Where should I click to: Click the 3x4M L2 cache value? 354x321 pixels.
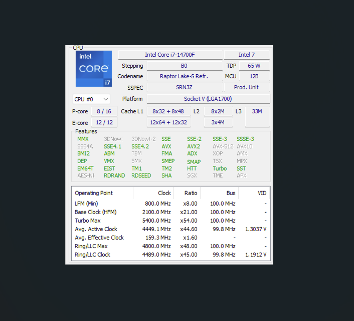pos(218,122)
